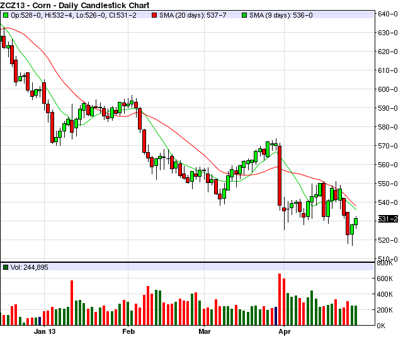
Task: Click the last green candlestick at the right end
Action: [x=356, y=221]
